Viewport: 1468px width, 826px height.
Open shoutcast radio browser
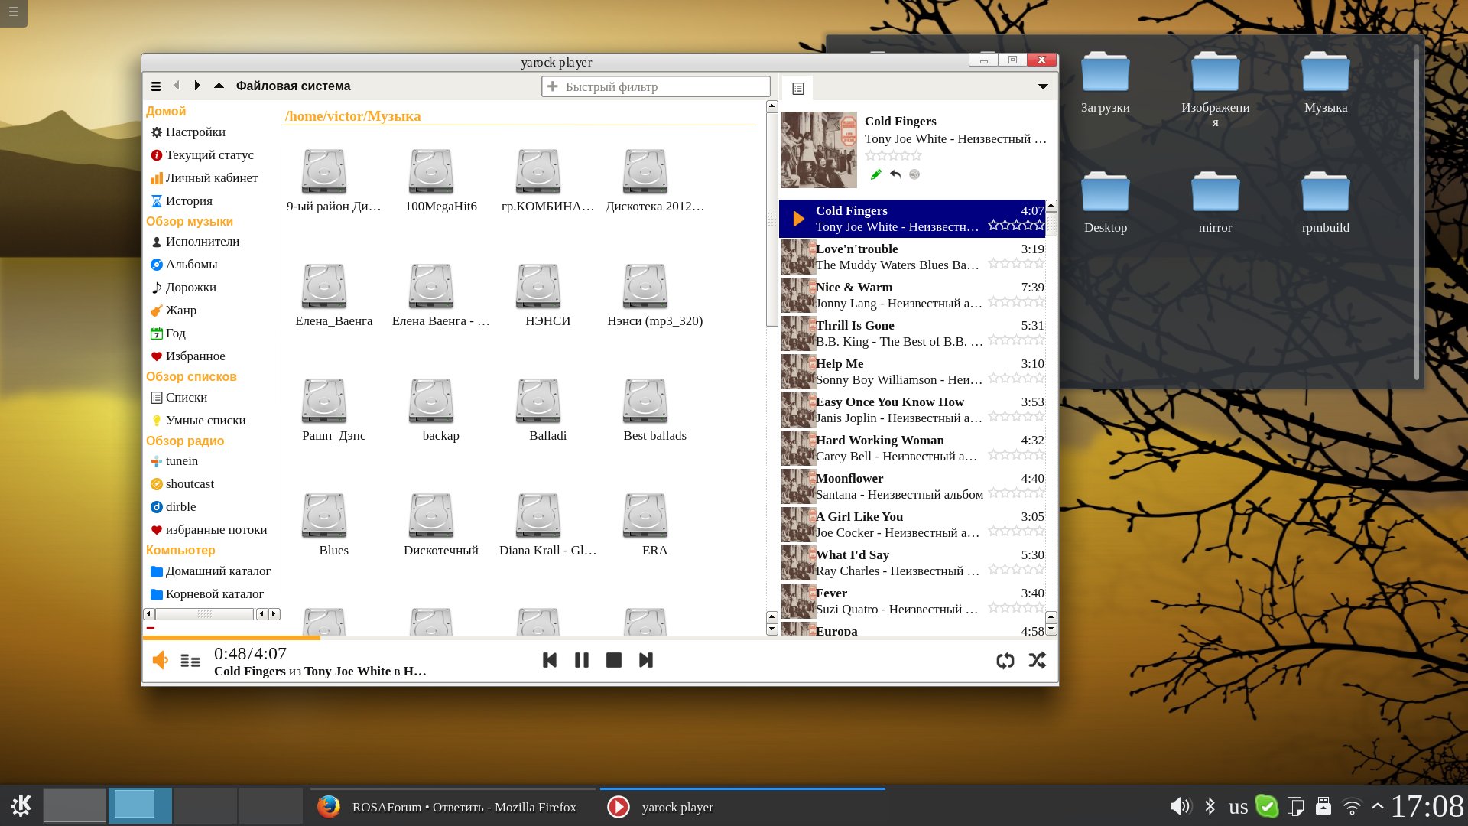tap(190, 483)
